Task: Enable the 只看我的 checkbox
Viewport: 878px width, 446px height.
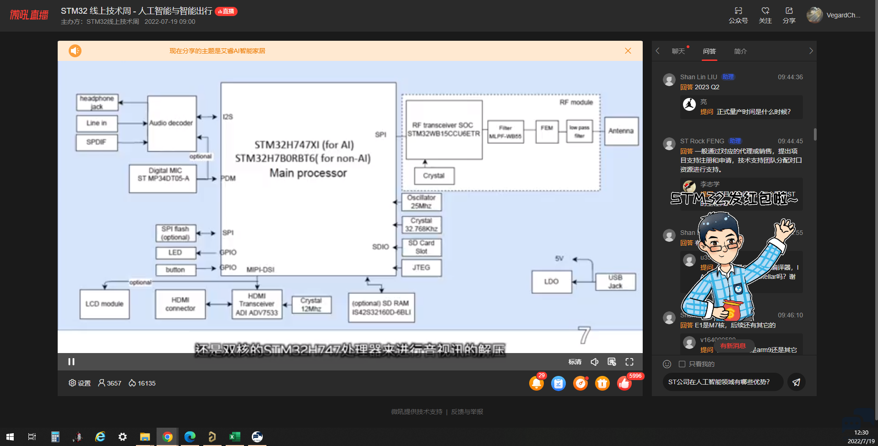Action: click(x=682, y=364)
